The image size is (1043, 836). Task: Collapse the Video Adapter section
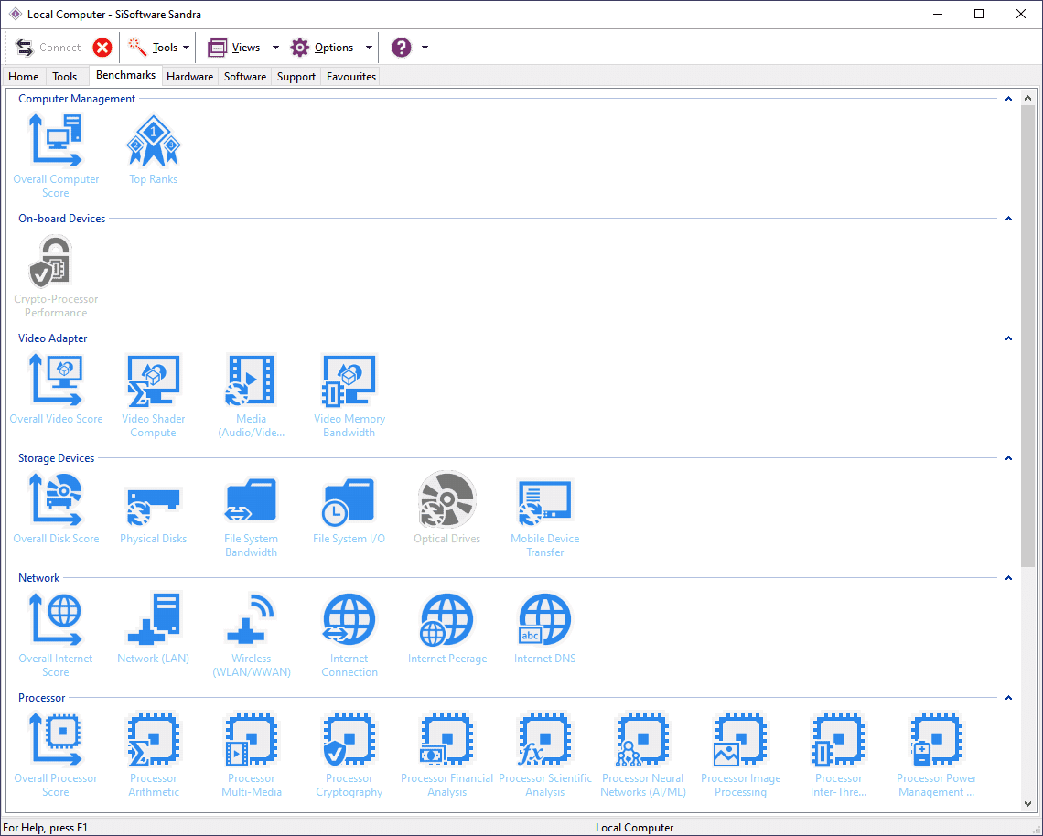(x=1008, y=338)
